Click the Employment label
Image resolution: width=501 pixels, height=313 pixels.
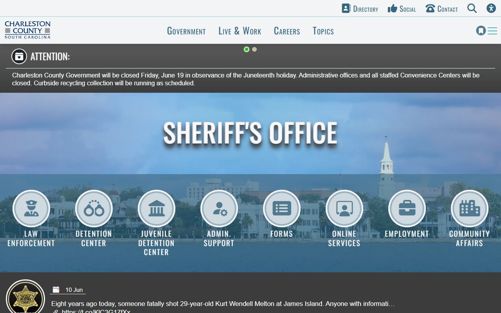point(407,234)
